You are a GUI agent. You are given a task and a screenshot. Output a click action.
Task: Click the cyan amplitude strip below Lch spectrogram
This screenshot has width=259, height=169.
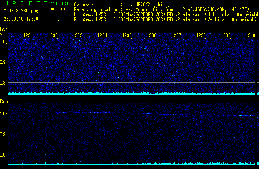tap(132, 93)
